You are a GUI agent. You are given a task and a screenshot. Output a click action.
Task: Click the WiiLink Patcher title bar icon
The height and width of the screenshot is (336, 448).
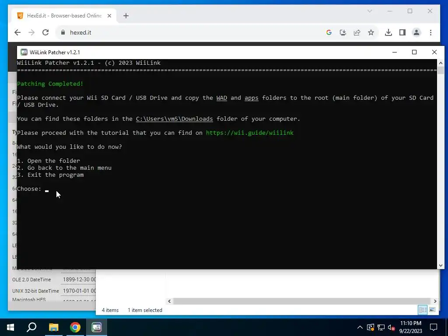[x=24, y=52]
